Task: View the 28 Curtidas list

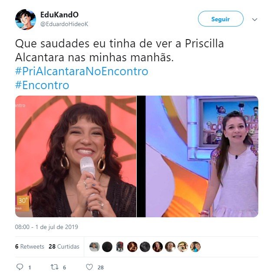Action: pyautogui.click(x=64, y=246)
